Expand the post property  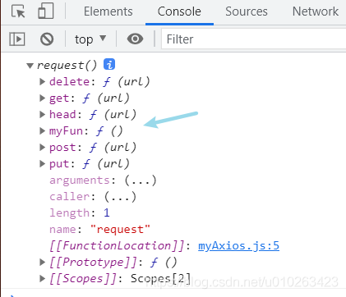coord(42,147)
